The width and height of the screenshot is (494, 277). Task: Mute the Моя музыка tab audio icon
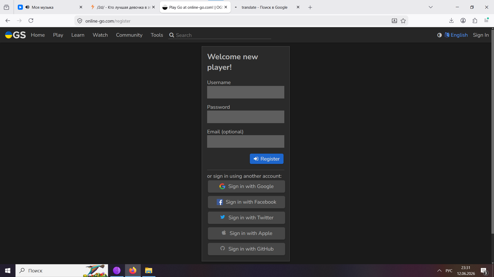click(x=27, y=7)
